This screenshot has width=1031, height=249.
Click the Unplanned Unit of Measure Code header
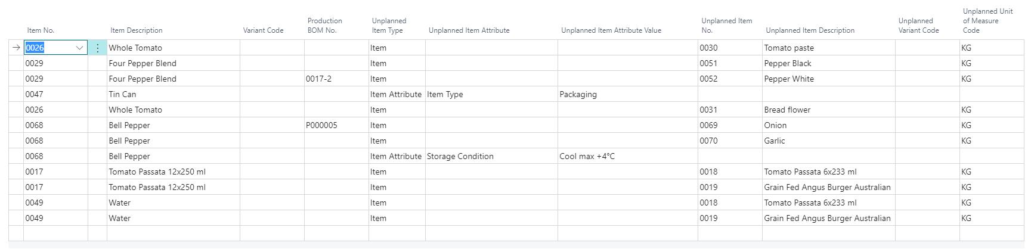click(987, 21)
